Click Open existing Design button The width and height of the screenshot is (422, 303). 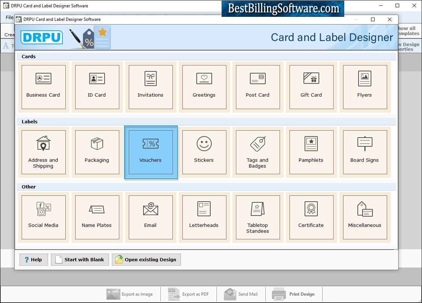pyautogui.click(x=146, y=259)
